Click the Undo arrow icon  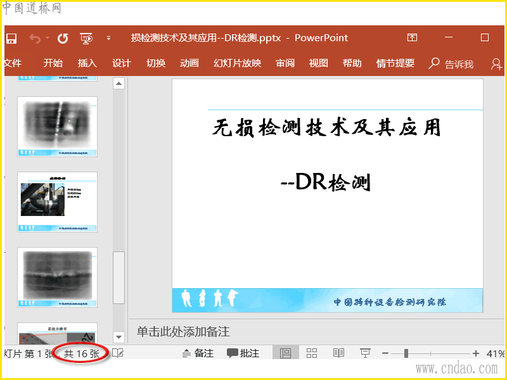(35, 39)
